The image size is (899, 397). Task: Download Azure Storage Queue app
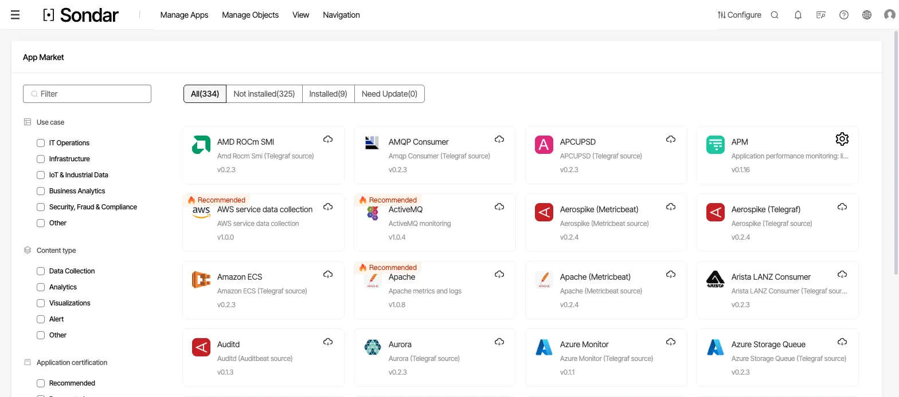coord(842,342)
